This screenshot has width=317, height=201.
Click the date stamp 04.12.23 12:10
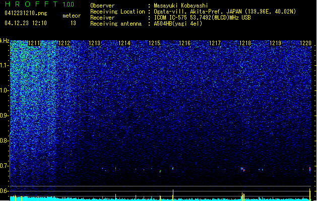(26, 23)
